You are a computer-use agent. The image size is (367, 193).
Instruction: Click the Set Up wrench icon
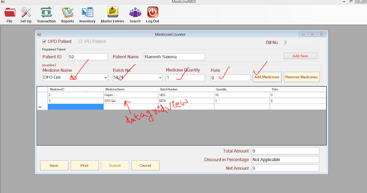[26, 14]
